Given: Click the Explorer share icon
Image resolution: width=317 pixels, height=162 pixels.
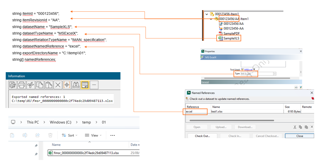Looking at the screenshot, I should click(x=38, y=135).
